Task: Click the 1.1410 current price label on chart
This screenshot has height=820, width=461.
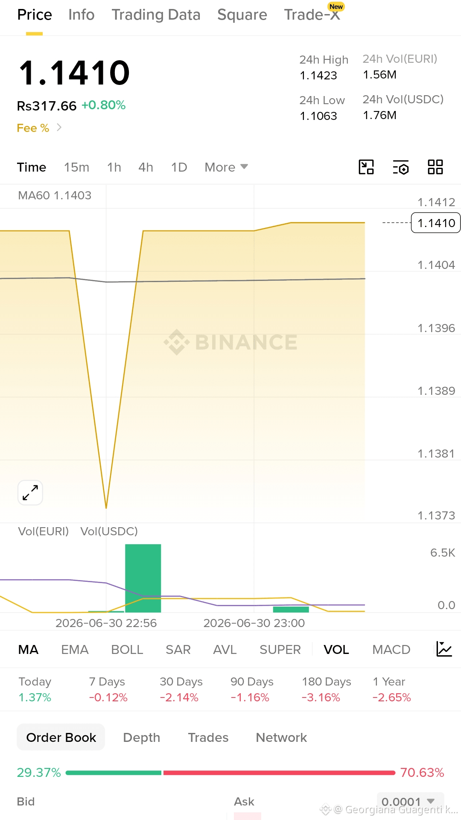Action: tap(436, 223)
